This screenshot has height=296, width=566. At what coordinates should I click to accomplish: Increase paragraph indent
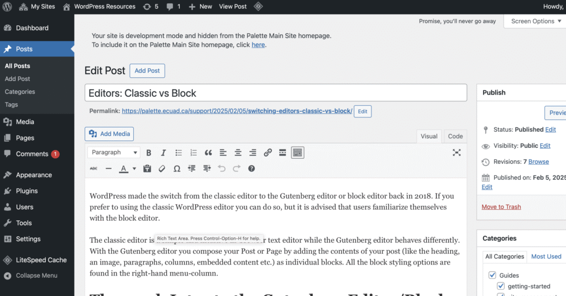coord(207,168)
